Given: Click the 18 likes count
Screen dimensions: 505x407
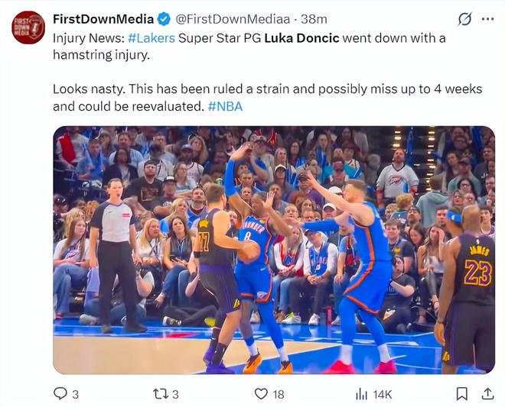Looking at the screenshot, I should pyautogui.click(x=279, y=394).
